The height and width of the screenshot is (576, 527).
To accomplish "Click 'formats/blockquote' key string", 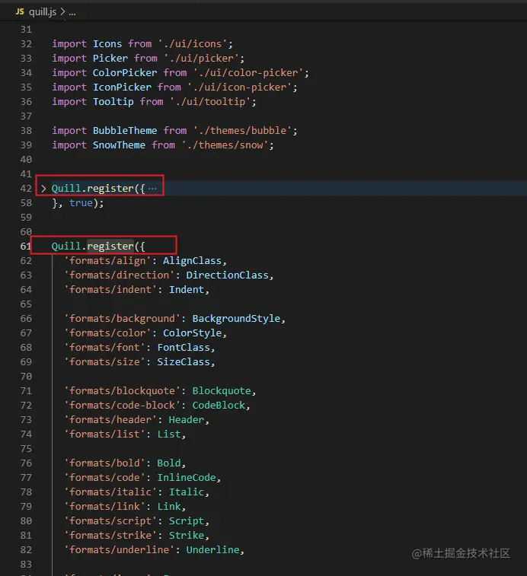I will pos(122,390).
